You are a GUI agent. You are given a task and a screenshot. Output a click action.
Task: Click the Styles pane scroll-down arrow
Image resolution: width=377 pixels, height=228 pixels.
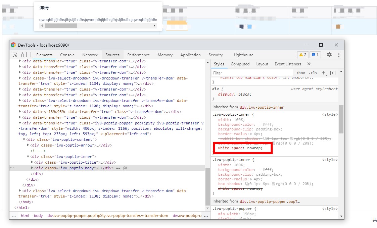click(x=341, y=216)
